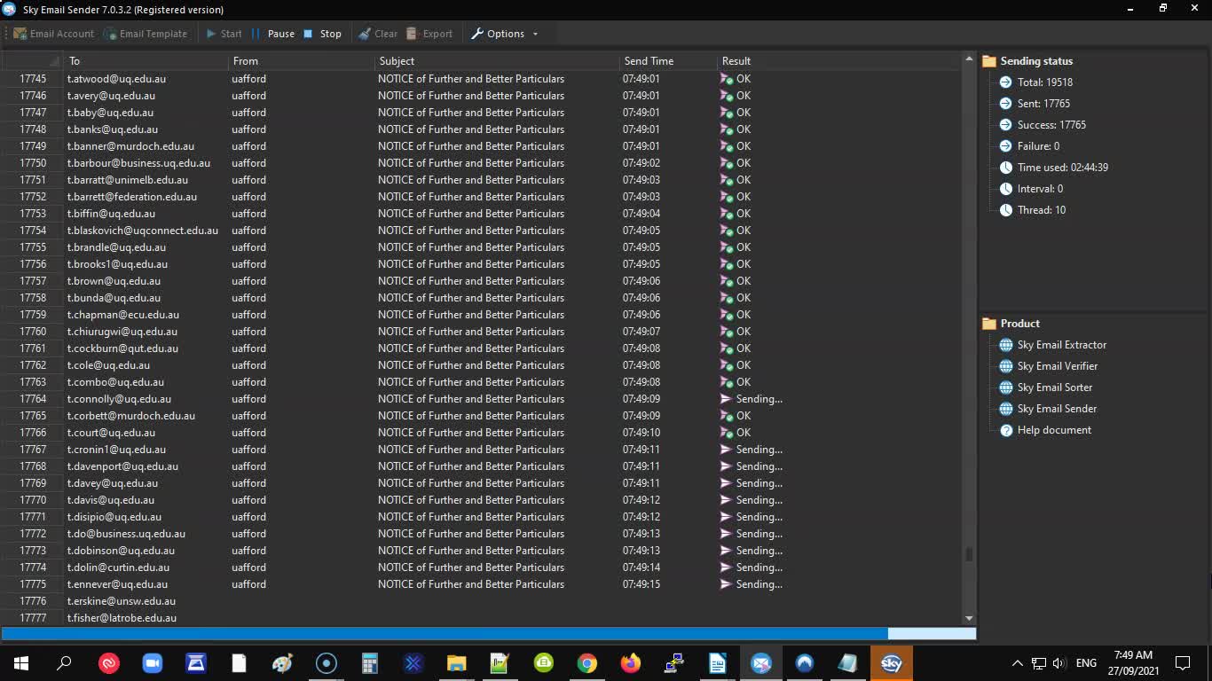
Task: Open Firefox from the taskbar
Action: click(630, 662)
